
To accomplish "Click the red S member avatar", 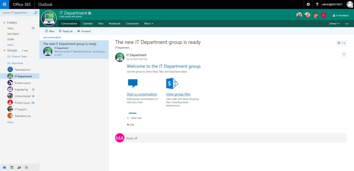I will click(x=324, y=15).
